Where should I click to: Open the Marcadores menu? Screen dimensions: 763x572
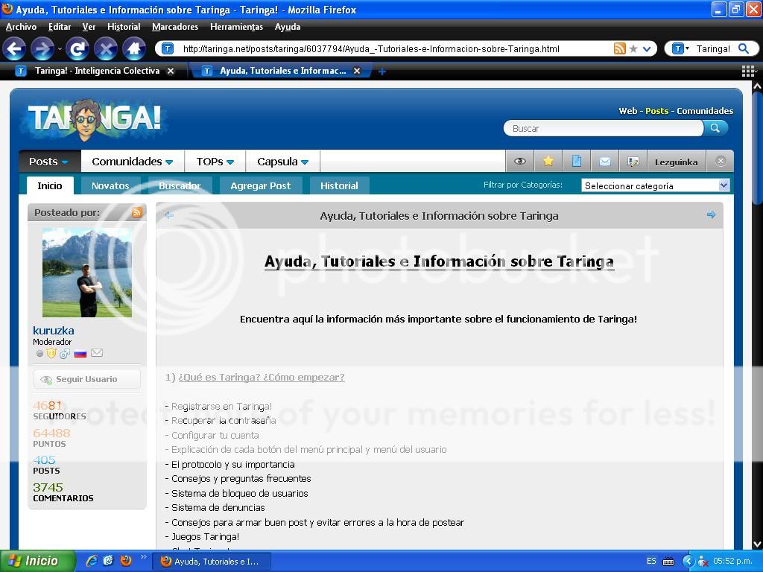click(174, 27)
